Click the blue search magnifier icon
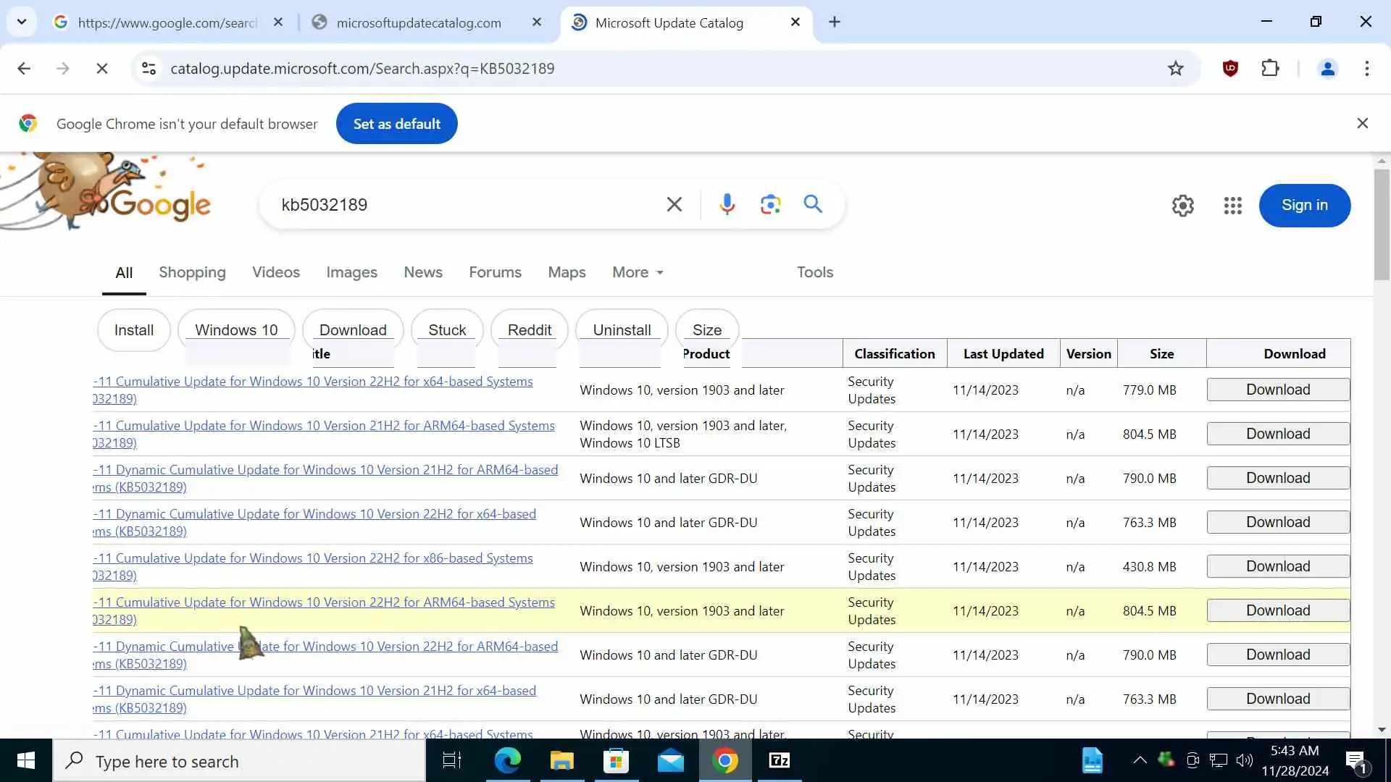Image resolution: width=1391 pixels, height=782 pixels. point(813,204)
